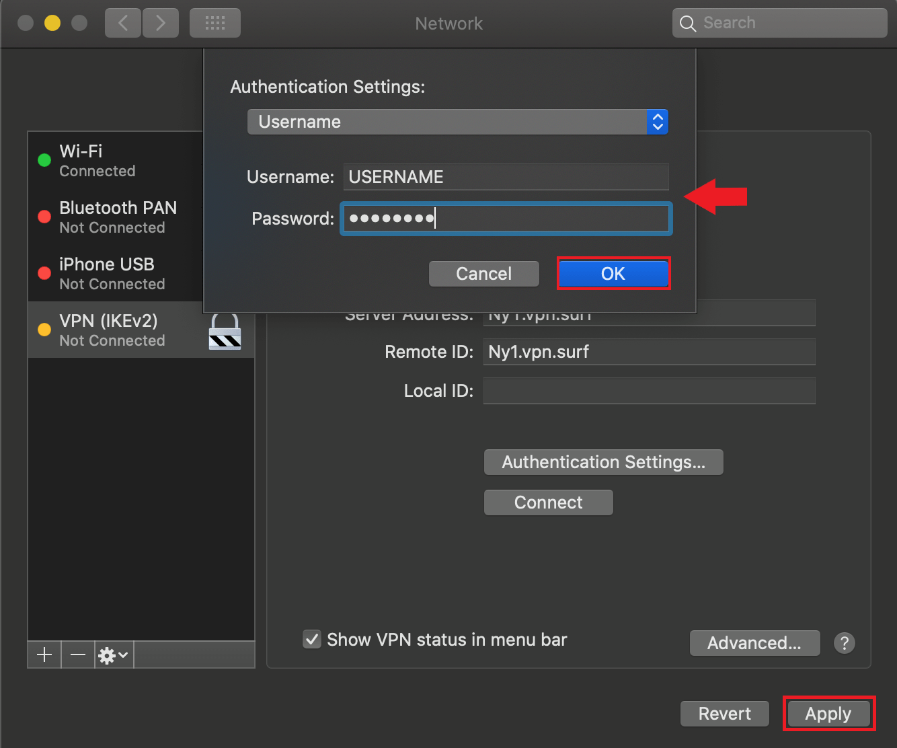Confirm authentication settings with OK
897x748 pixels.
click(613, 274)
